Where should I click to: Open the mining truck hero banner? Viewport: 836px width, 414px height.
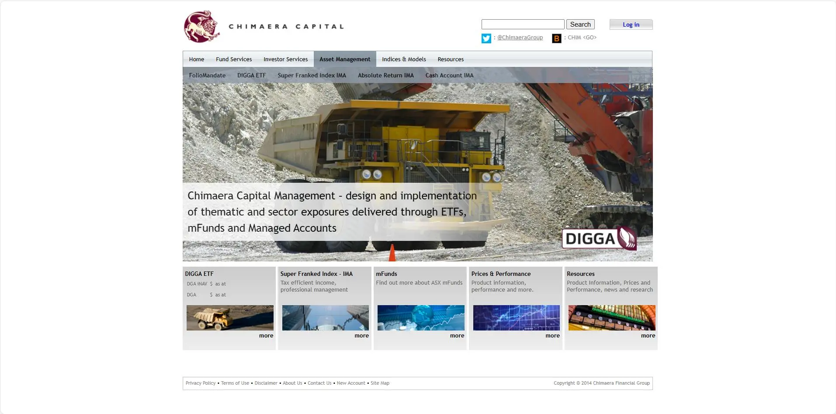pos(417,164)
